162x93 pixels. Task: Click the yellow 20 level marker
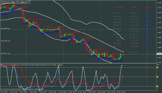click(158, 86)
